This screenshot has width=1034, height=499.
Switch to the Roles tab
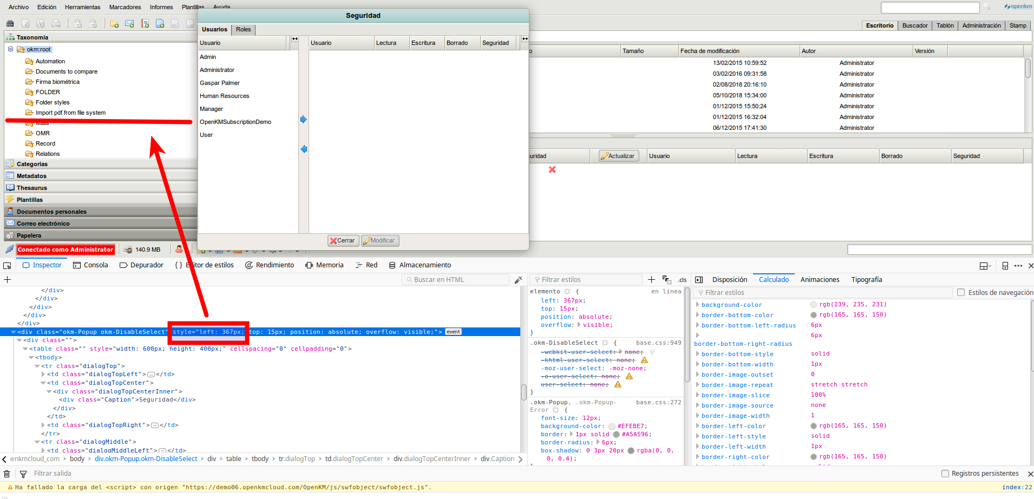243,30
